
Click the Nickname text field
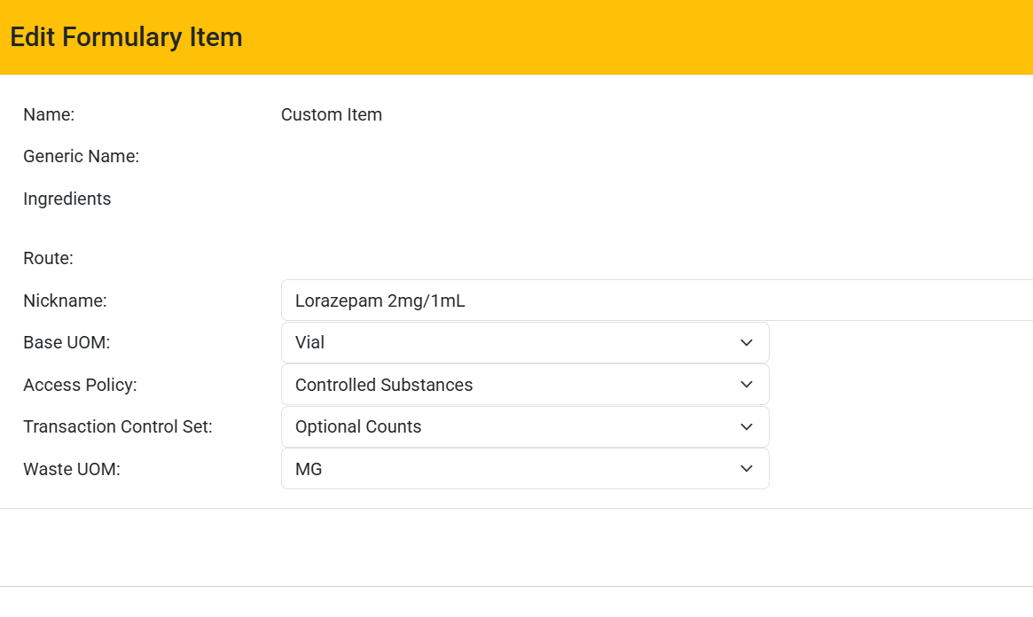click(656, 301)
